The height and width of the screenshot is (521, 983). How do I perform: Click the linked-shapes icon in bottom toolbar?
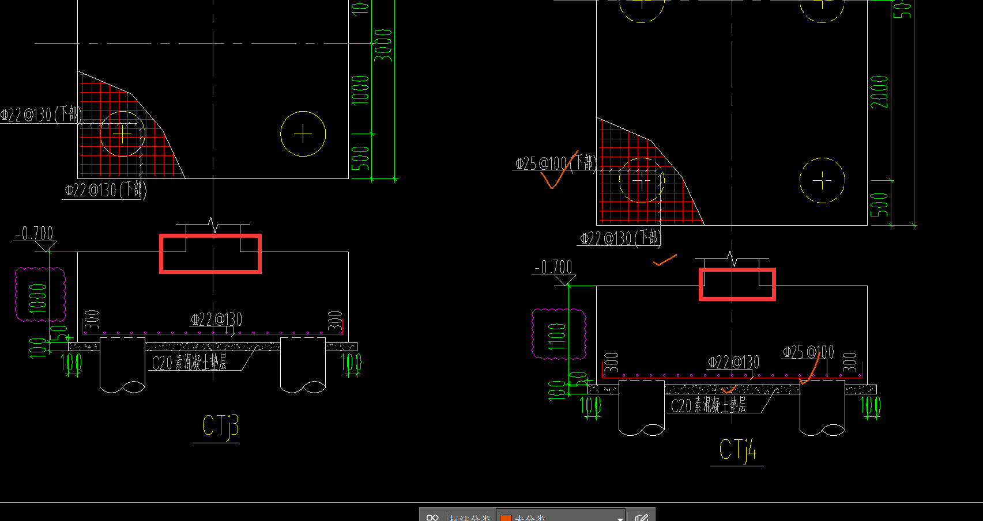432,518
